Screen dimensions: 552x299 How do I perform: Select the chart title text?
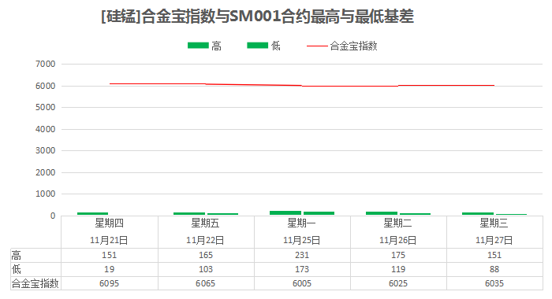click(257, 17)
